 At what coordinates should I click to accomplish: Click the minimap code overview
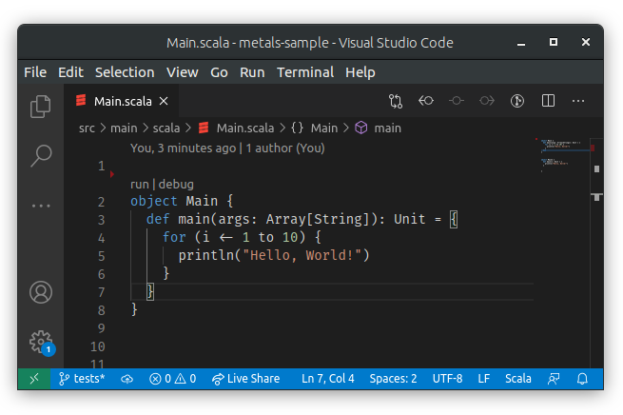561,157
